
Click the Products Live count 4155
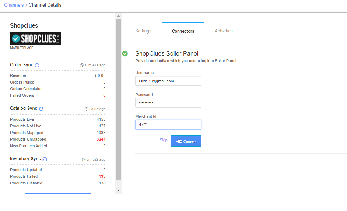pyautogui.click(x=101, y=119)
